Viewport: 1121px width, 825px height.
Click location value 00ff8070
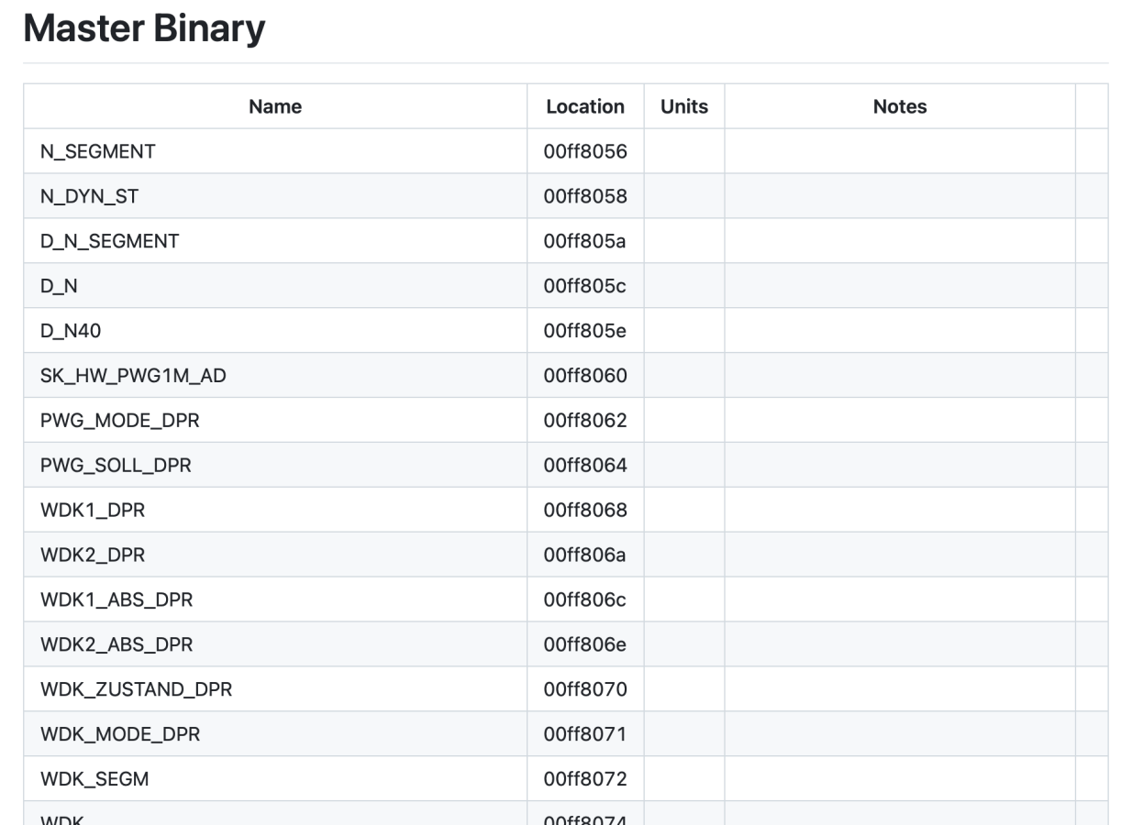(x=585, y=689)
